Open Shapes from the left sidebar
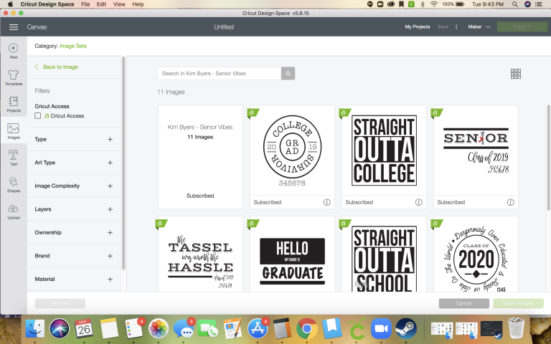The width and height of the screenshot is (551, 344). coord(14,185)
